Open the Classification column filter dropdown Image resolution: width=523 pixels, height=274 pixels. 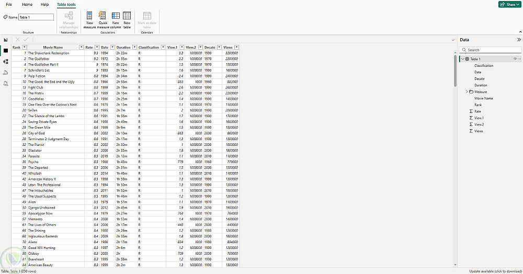tap(163, 48)
